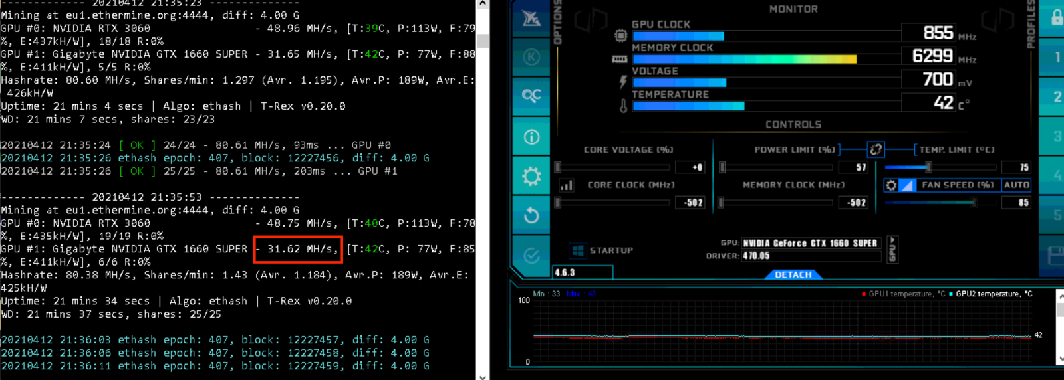This screenshot has height=380, width=1064.
Task: Click the monitor graph scrollbar up arrow
Action: (1060, 296)
